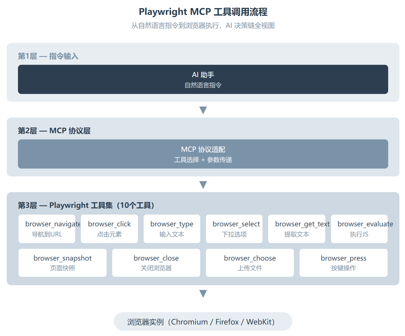This screenshot has height=336, width=405.
Task: Select the browser_evaluate tool card
Action: pos(359,229)
